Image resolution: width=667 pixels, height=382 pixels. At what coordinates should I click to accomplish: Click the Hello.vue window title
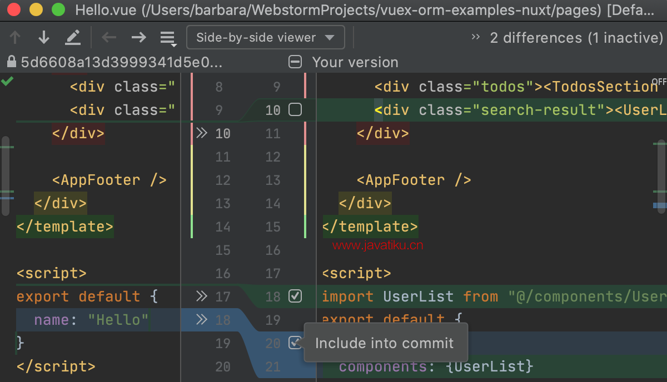click(x=365, y=9)
